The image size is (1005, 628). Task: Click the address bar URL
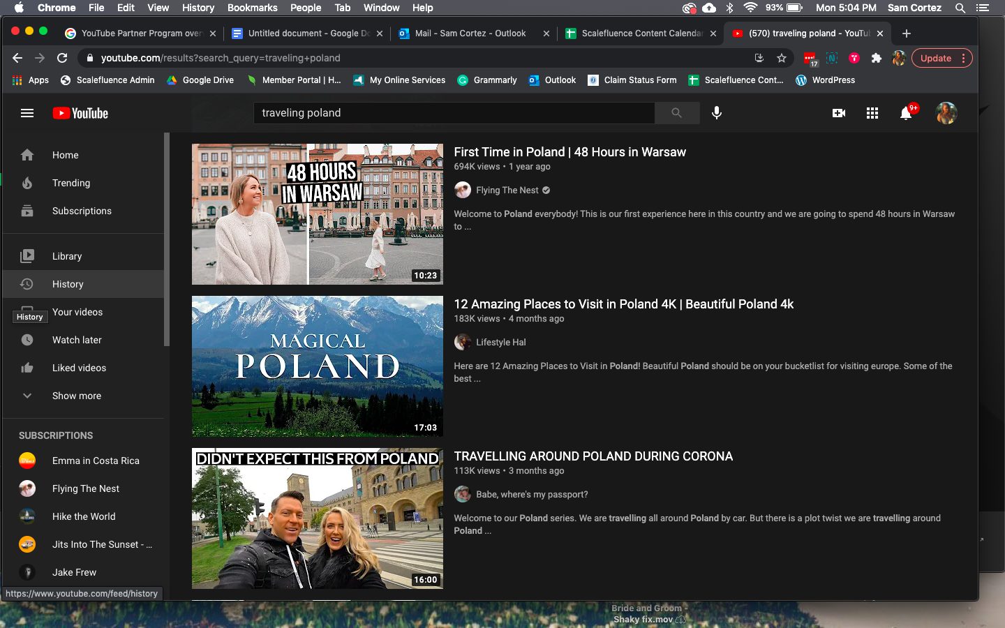click(221, 58)
